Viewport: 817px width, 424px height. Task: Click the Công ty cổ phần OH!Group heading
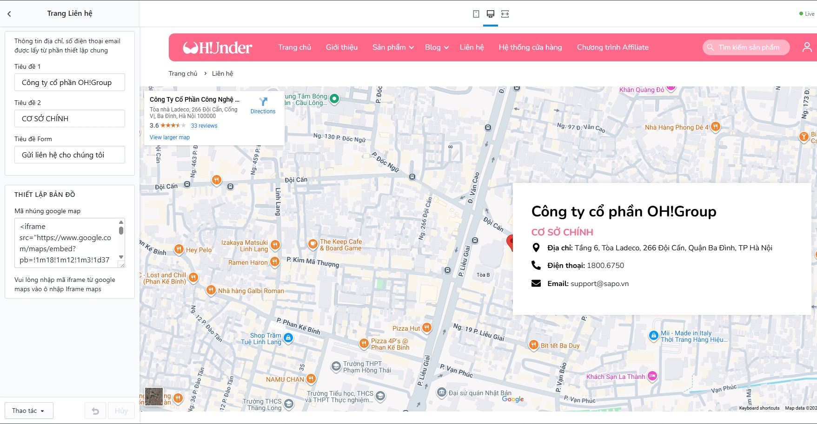point(624,212)
